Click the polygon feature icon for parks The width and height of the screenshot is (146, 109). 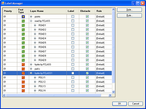click(23, 69)
